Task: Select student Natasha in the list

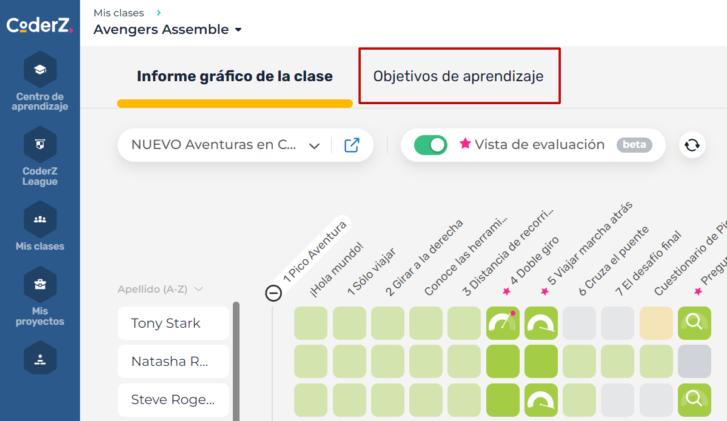Action: 173,362
